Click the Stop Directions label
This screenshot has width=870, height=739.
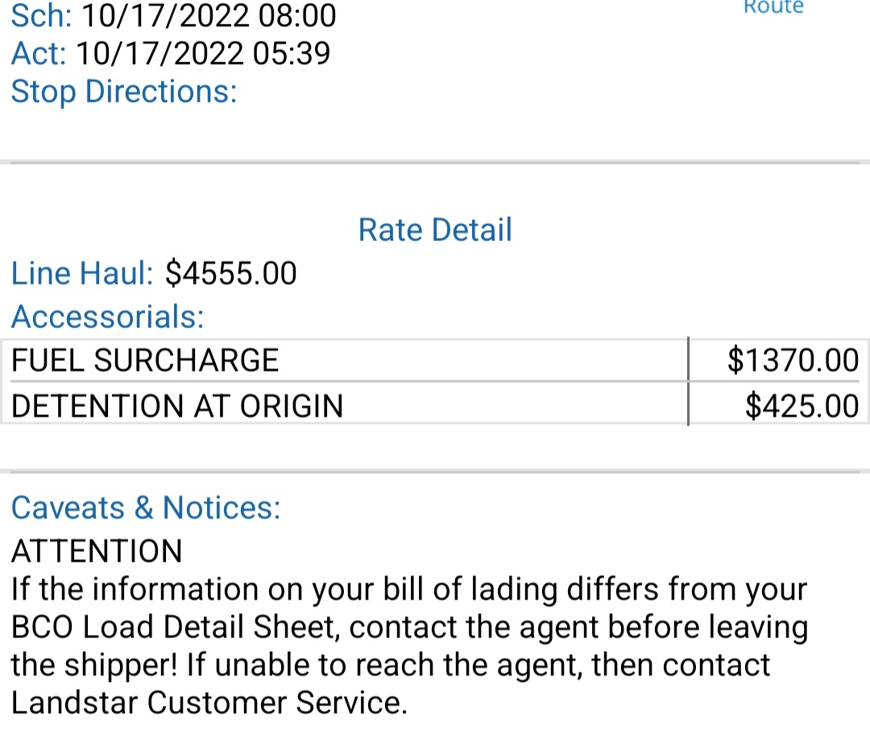coord(124,91)
